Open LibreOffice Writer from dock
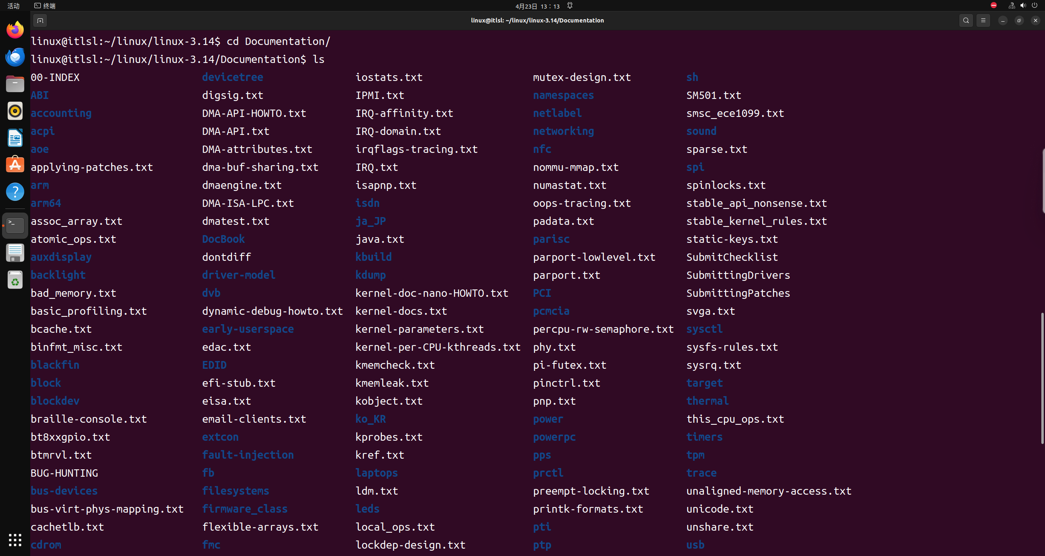 pyautogui.click(x=15, y=138)
